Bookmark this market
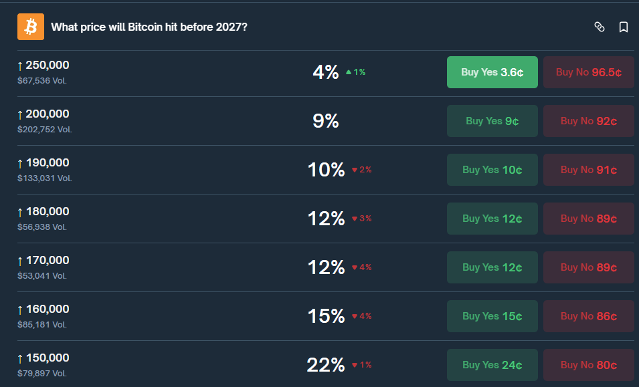The image size is (639, 387). (623, 27)
